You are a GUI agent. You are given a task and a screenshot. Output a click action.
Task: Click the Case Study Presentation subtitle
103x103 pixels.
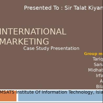[51, 48]
